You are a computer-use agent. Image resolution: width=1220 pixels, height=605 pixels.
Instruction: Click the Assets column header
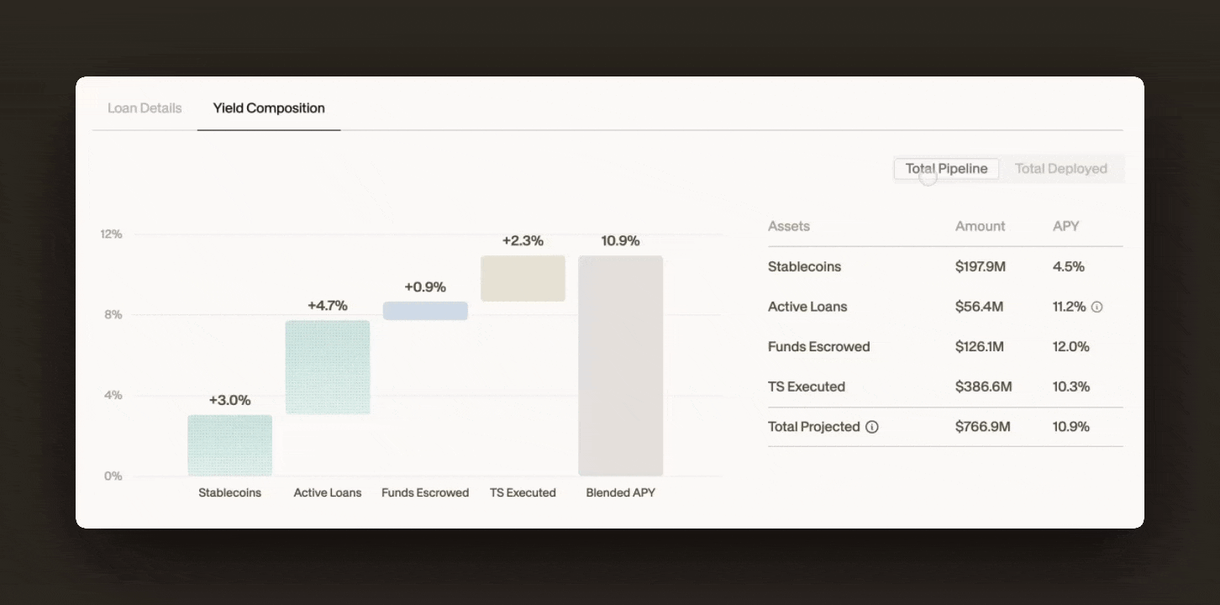click(789, 226)
